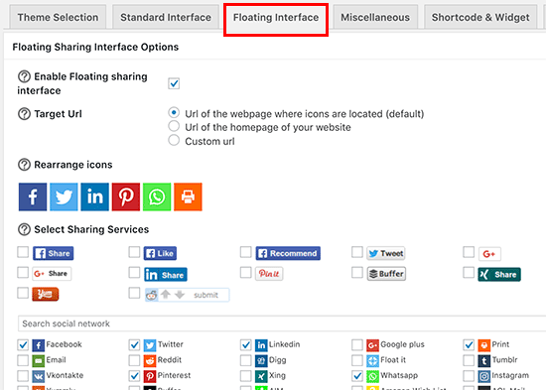Click large orange Print icon in Rearrange icons
The width and height of the screenshot is (546, 390).
(x=188, y=196)
